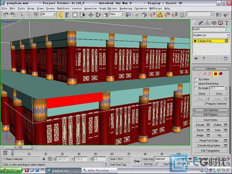Open the Rendering menu

(126, 9)
